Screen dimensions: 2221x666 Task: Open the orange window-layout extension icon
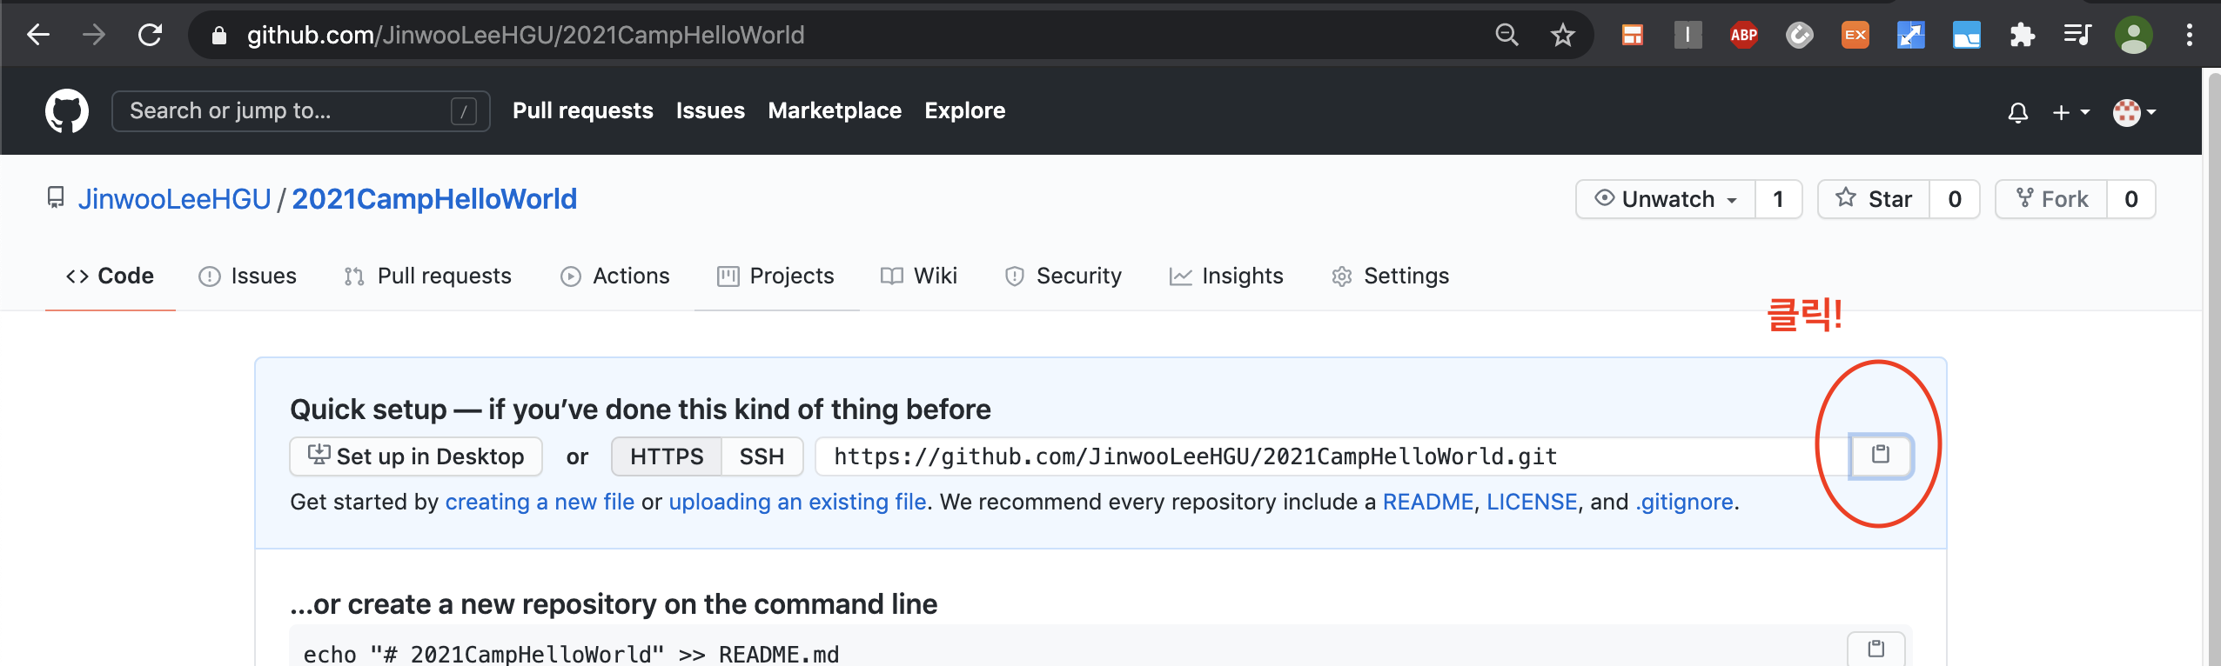pyautogui.click(x=1632, y=35)
